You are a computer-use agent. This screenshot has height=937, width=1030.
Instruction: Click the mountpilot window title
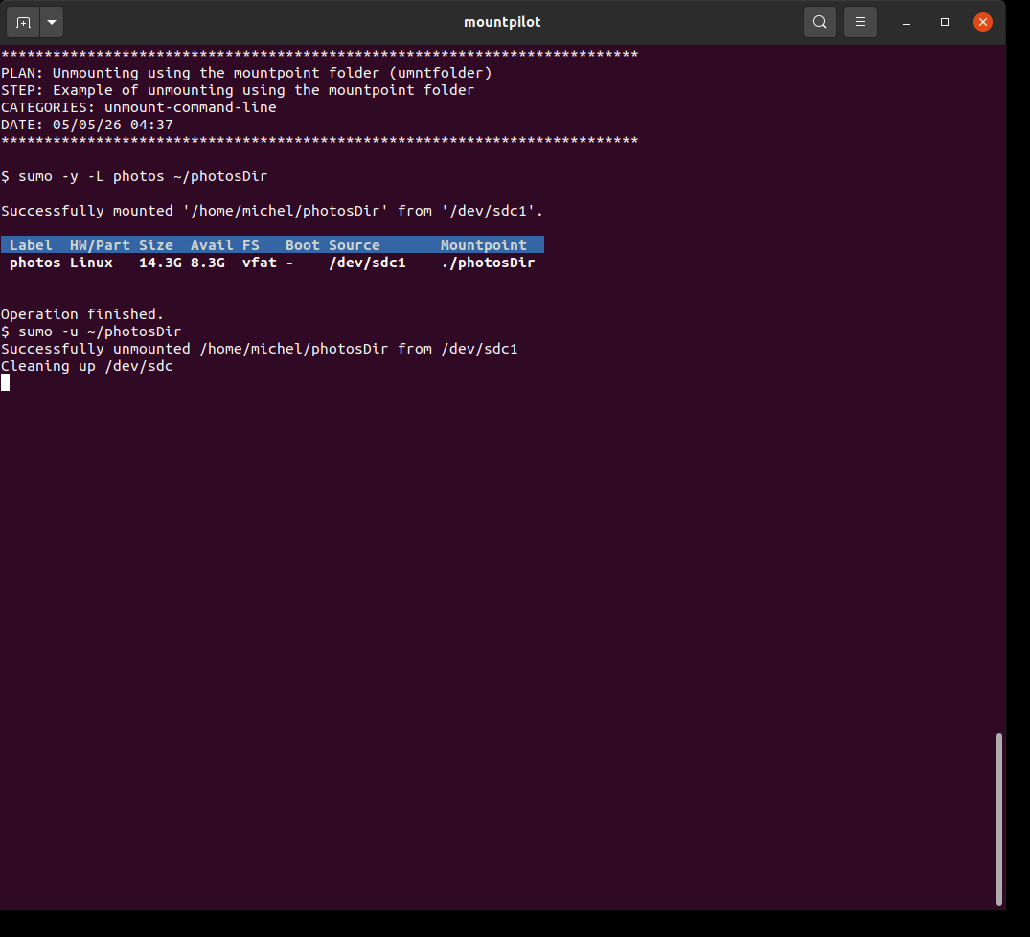click(x=502, y=22)
